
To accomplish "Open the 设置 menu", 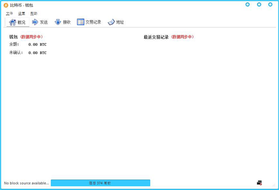I will click(21, 14).
